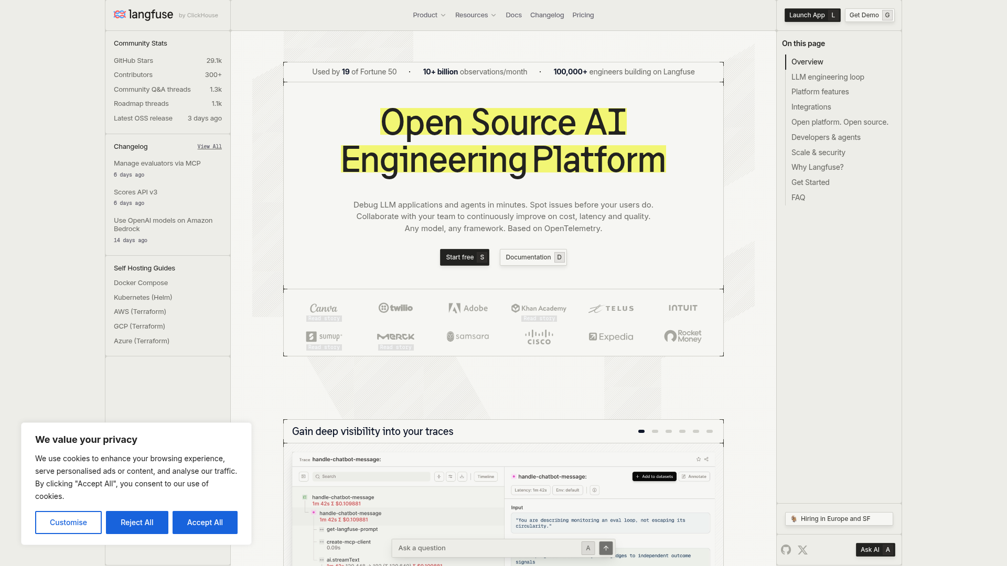
Task: Select the first active carousel dot
Action: [641, 431]
